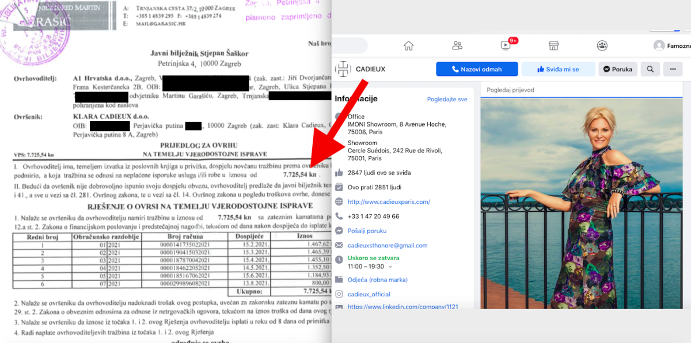Open the Famozne profile avatar

tap(659, 45)
